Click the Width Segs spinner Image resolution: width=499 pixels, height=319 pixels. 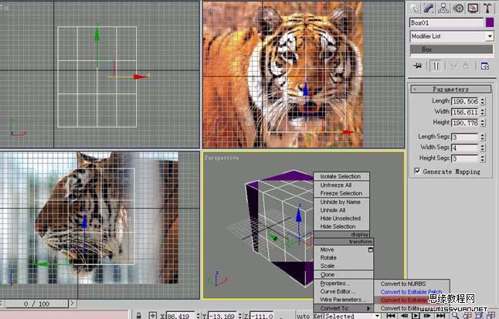tap(483, 148)
